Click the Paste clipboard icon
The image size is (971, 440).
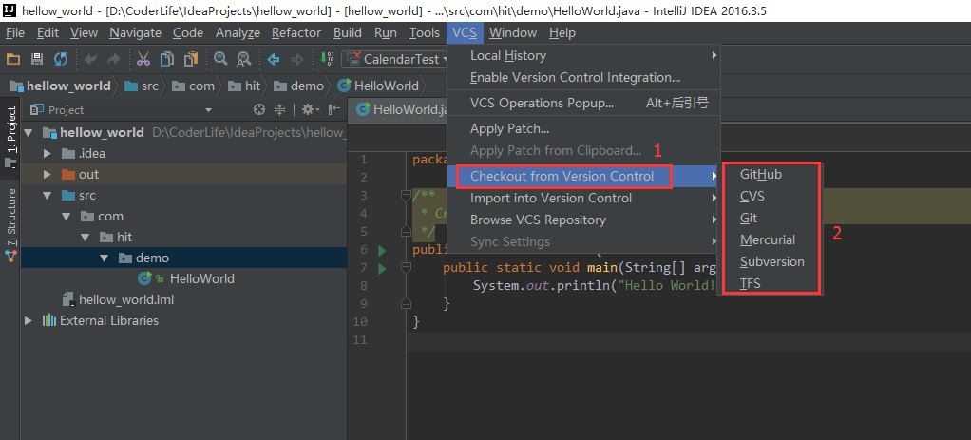(x=191, y=60)
